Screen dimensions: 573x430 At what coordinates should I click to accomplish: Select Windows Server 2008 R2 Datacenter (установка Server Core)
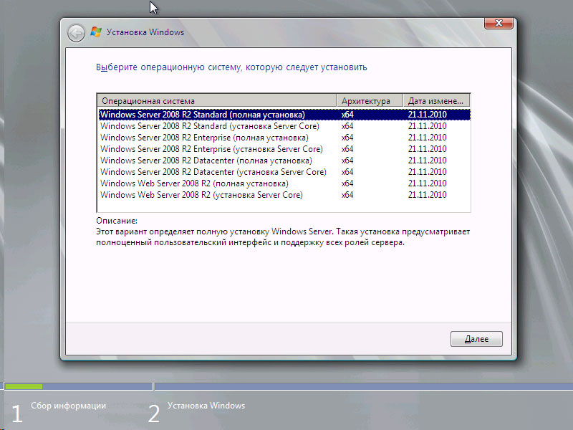click(284, 172)
